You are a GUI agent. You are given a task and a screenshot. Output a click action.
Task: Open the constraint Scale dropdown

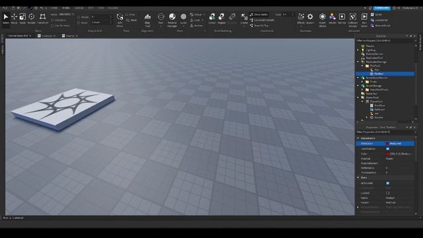coord(288,15)
